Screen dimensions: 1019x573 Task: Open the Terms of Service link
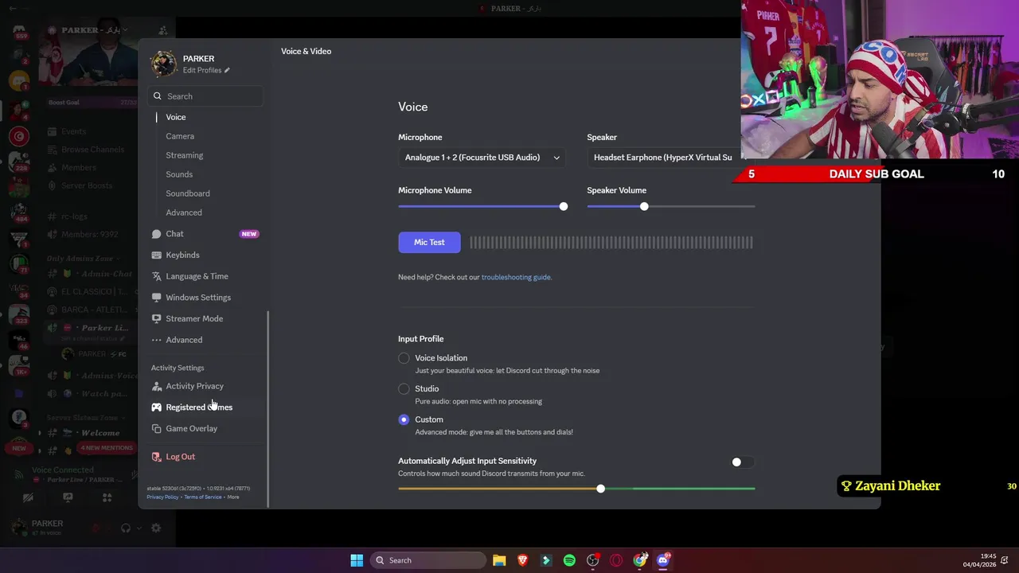[203, 497]
